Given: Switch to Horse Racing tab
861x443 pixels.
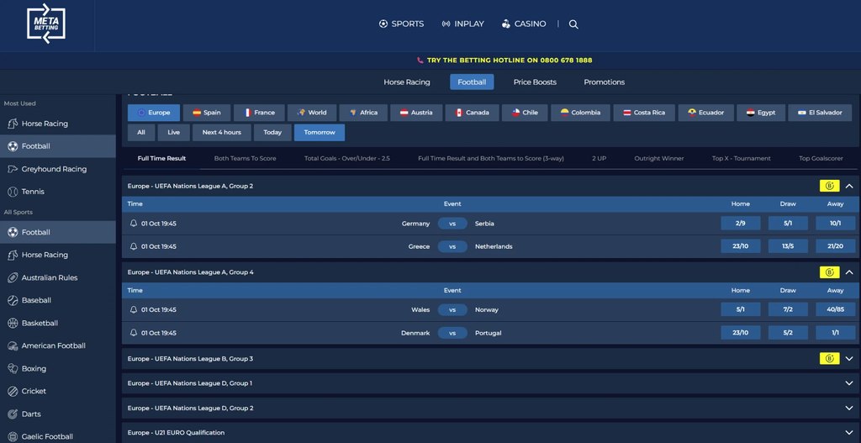Looking at the screenshot, I should point(407,82).
